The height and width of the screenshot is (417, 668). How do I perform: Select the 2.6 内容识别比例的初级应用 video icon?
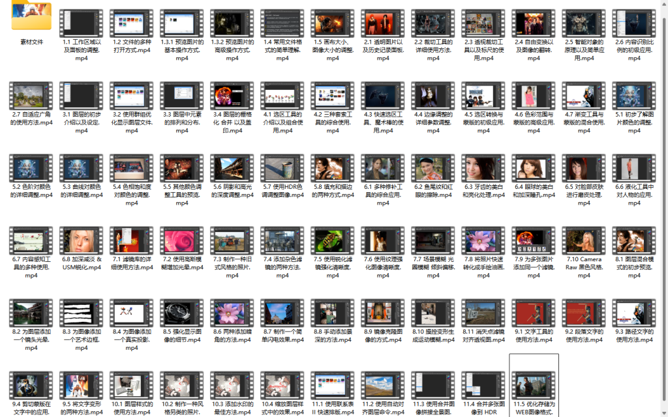pyautogui.click(x=634, y=23)
